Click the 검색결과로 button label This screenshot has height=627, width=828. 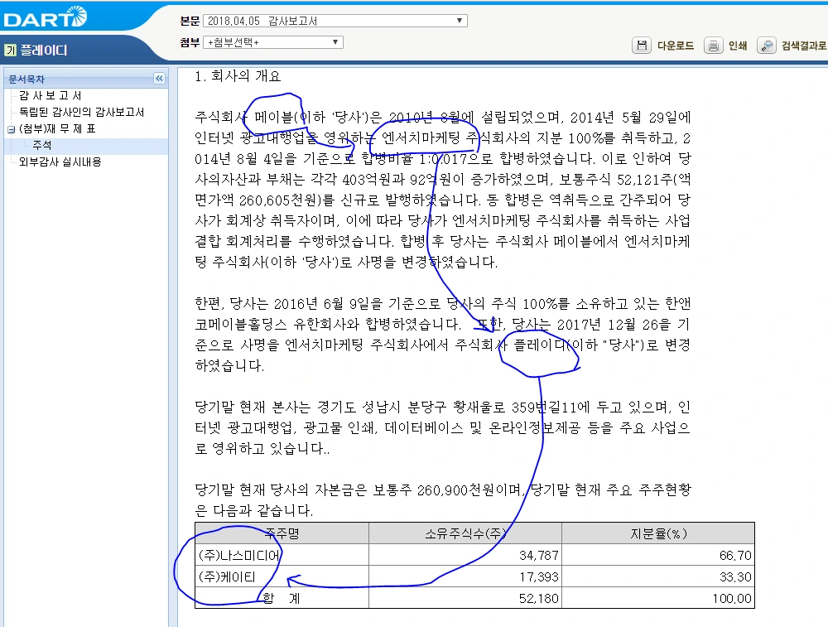[804, 46]
